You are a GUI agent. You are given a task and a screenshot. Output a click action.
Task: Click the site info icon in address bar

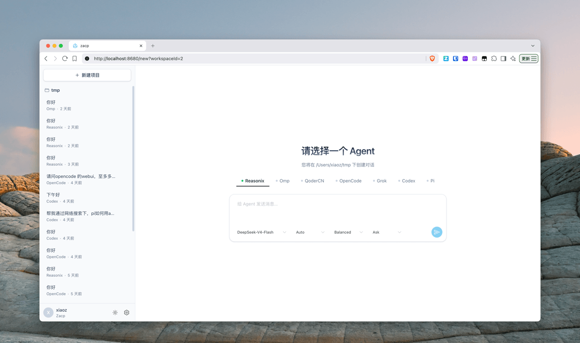tap(87, 58)
